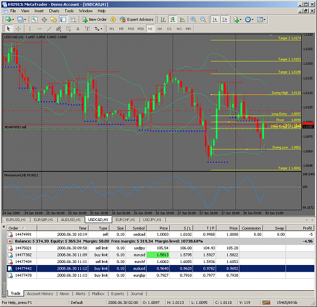Click the Order column header
317x307 pixels.
pos(22,228)
